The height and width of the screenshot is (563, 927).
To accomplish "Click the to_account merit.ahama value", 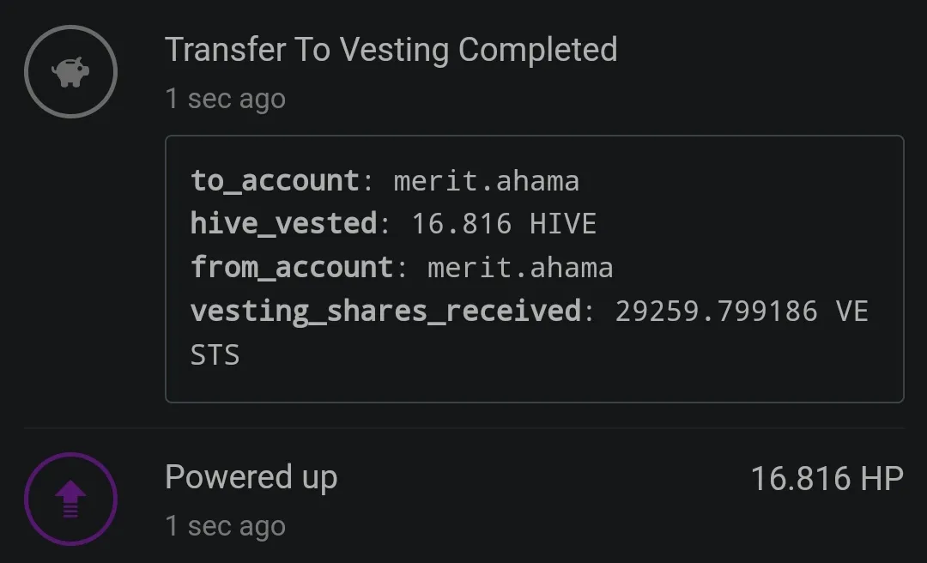I will [x=486, y=181].
